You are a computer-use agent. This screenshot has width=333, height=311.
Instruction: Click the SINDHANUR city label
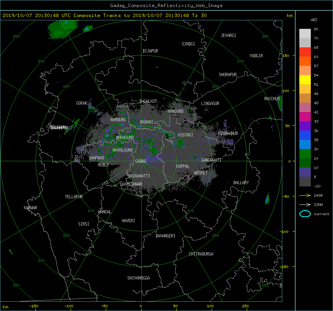tap(228, 133)
